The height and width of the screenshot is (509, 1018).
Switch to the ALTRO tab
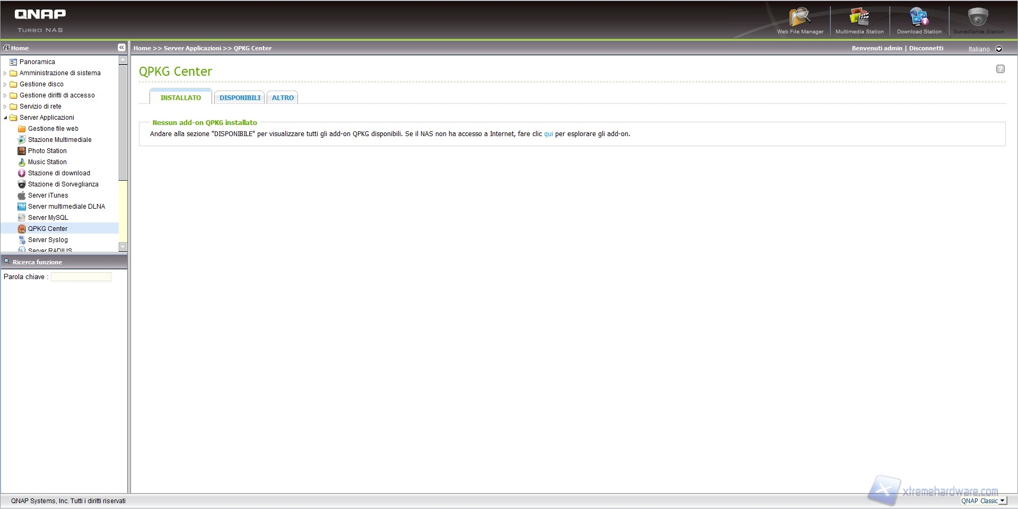click(283, 98)
